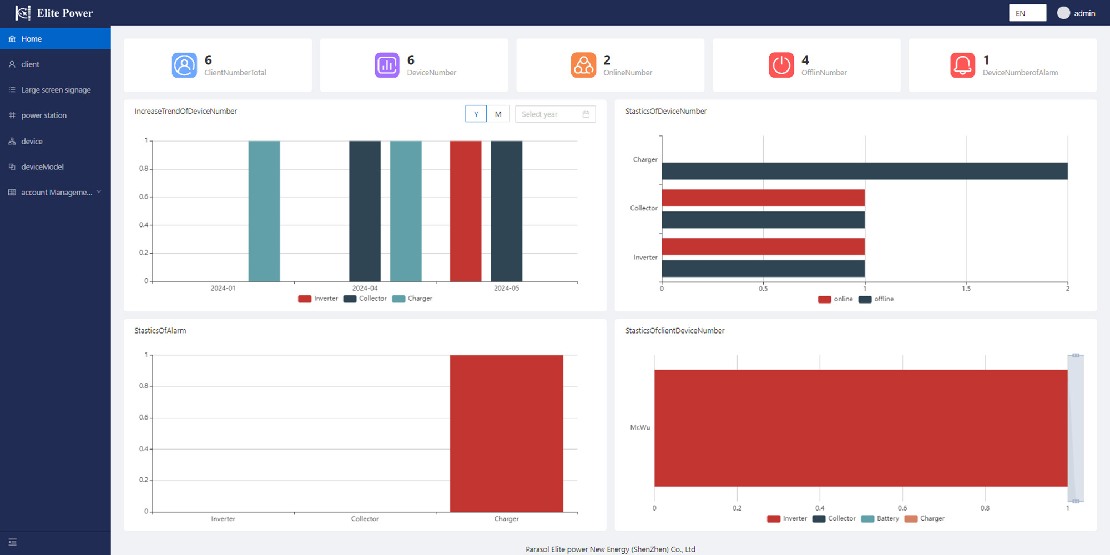
Task: Collapse sidebar using bottom-left fold icon
Action: tap(13, 542)
